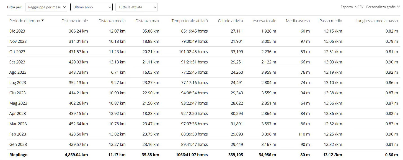Click the '110 m' average ascent cell

304,134
